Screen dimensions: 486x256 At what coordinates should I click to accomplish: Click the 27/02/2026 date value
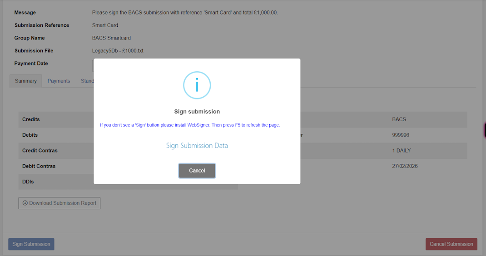coord(405,166)
